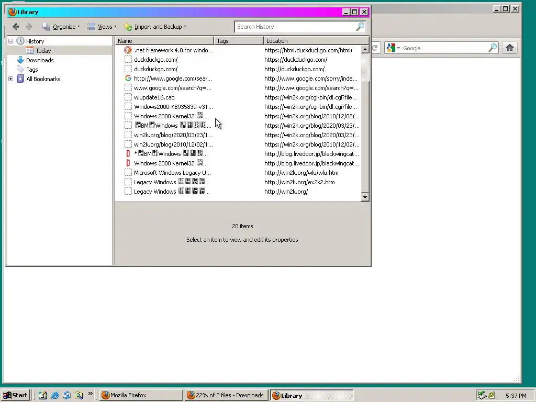
Task: Click scrollbar up arrow in history list
Action: 365,50
